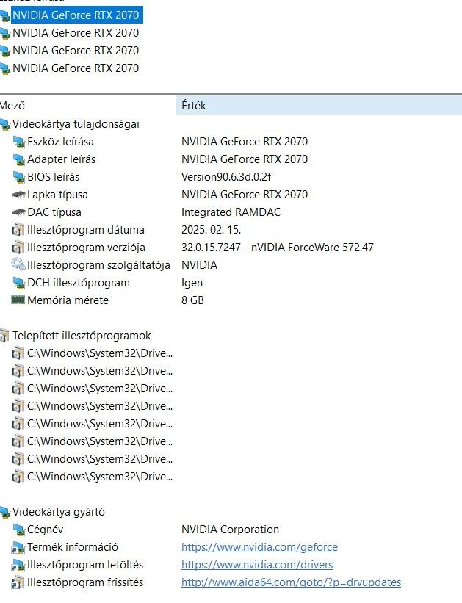This screenshot has height=603, width=462.
Task: Click the memory module icon beside Memória mérete
Action: pyautogui.click(x=18, y=300)
